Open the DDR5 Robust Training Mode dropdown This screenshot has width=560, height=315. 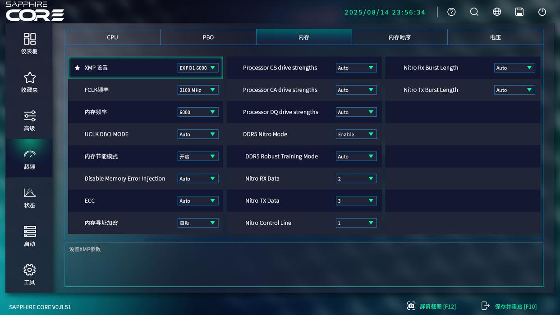pyautogui.click(x=356, y=156)
